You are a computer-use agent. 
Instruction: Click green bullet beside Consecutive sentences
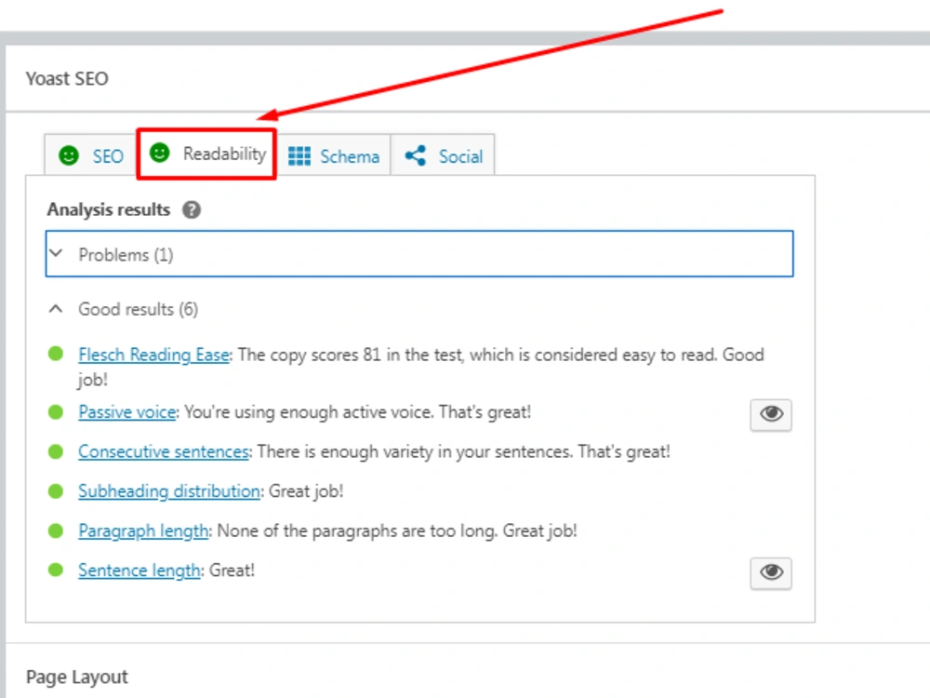tap(56, 451)
